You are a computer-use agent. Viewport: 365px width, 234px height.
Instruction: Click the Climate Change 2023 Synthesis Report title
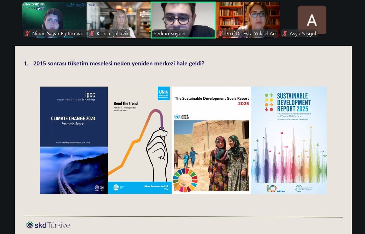pos(73,121)
